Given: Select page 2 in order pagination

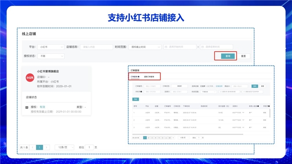Looking at the screenshot, I should tap(148, 138).
